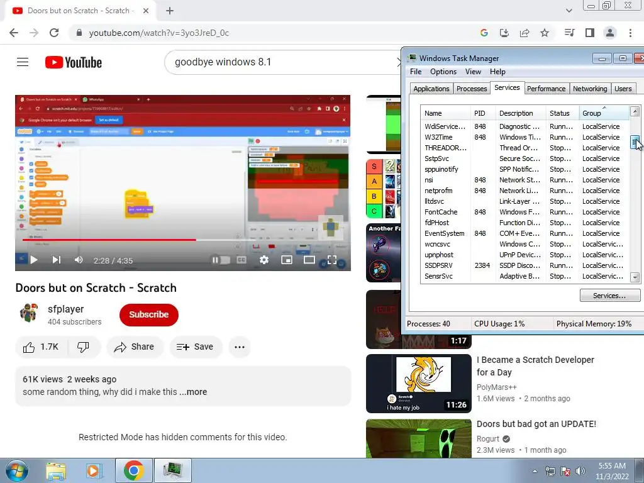Click services list scroll down arrow

pyautogui.click(x=635, y=277)
